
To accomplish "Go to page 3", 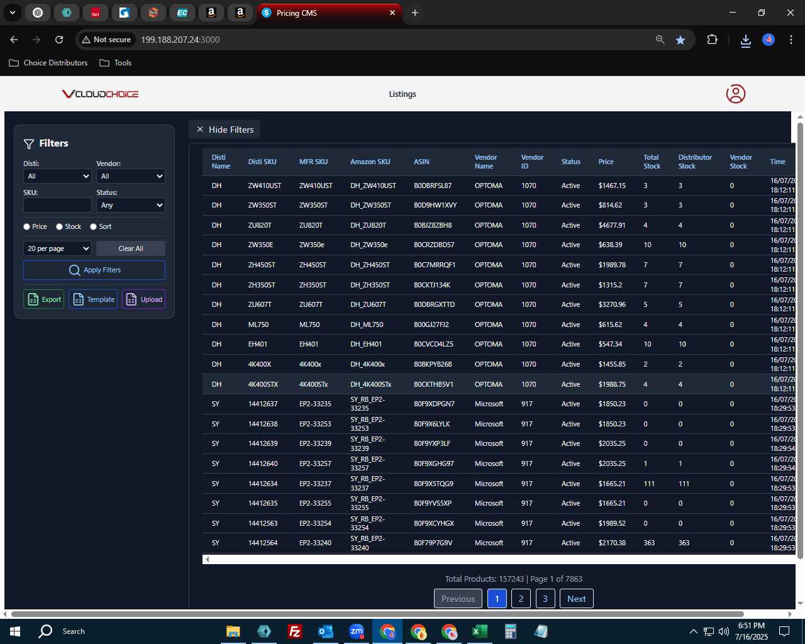I will [545, 599].
